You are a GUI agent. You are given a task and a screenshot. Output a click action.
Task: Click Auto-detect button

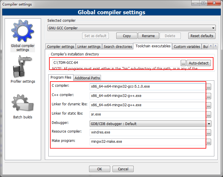(x=198, y=63)
